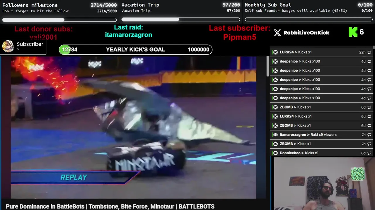This screenshot has height=210, width=375.
Task: Click the replay icon on LURK24 6d row
Action: pos(369,116)
